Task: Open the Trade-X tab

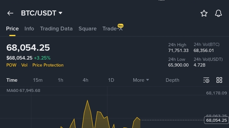Action: [x=112, y=29]
